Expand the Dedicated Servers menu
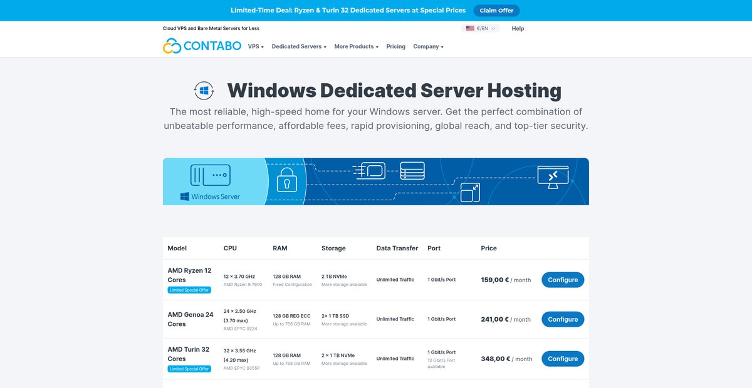Image resolution: width=752 pixels, height=388 pixels. point(299,46)
